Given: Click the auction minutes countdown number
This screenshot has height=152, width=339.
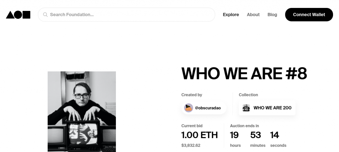Looking at the screenshot, I should [255, 135].
